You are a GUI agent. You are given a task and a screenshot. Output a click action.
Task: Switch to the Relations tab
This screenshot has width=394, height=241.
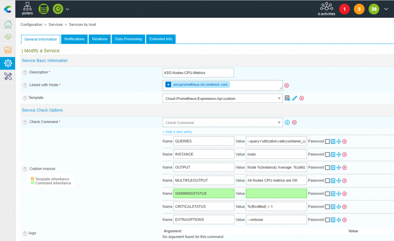coord(100,39)
